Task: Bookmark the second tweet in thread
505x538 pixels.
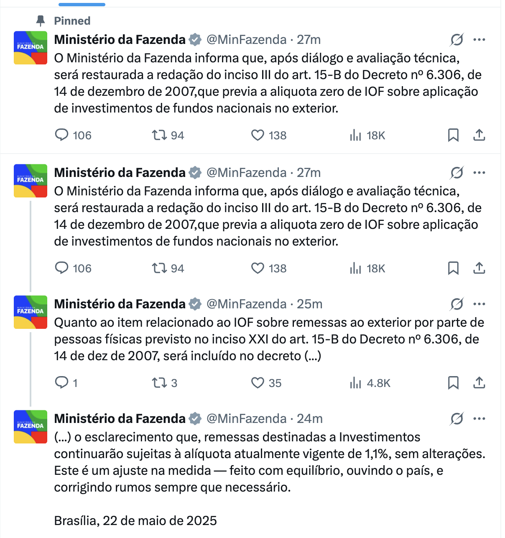Action: [x=453, y=268]
